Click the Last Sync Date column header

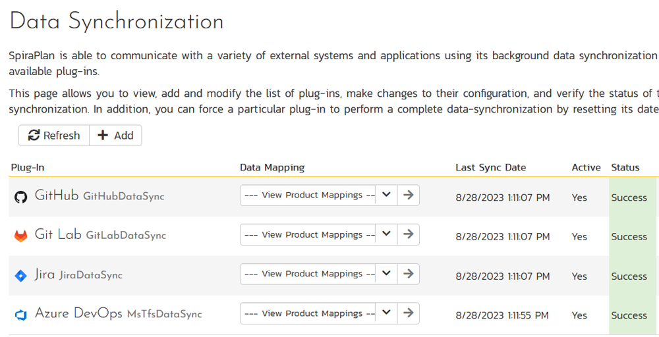[490, 167]
